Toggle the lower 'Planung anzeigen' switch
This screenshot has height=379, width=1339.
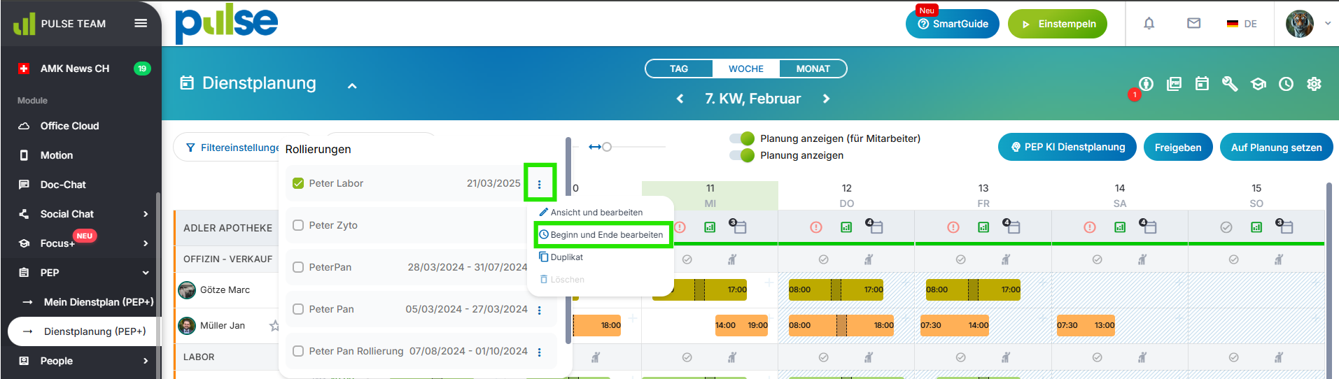pos(742,155)
